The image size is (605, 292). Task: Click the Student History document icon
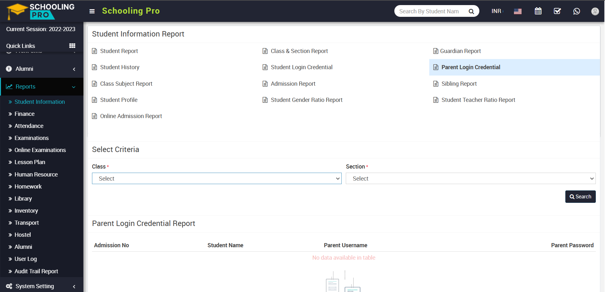(94, 67)
